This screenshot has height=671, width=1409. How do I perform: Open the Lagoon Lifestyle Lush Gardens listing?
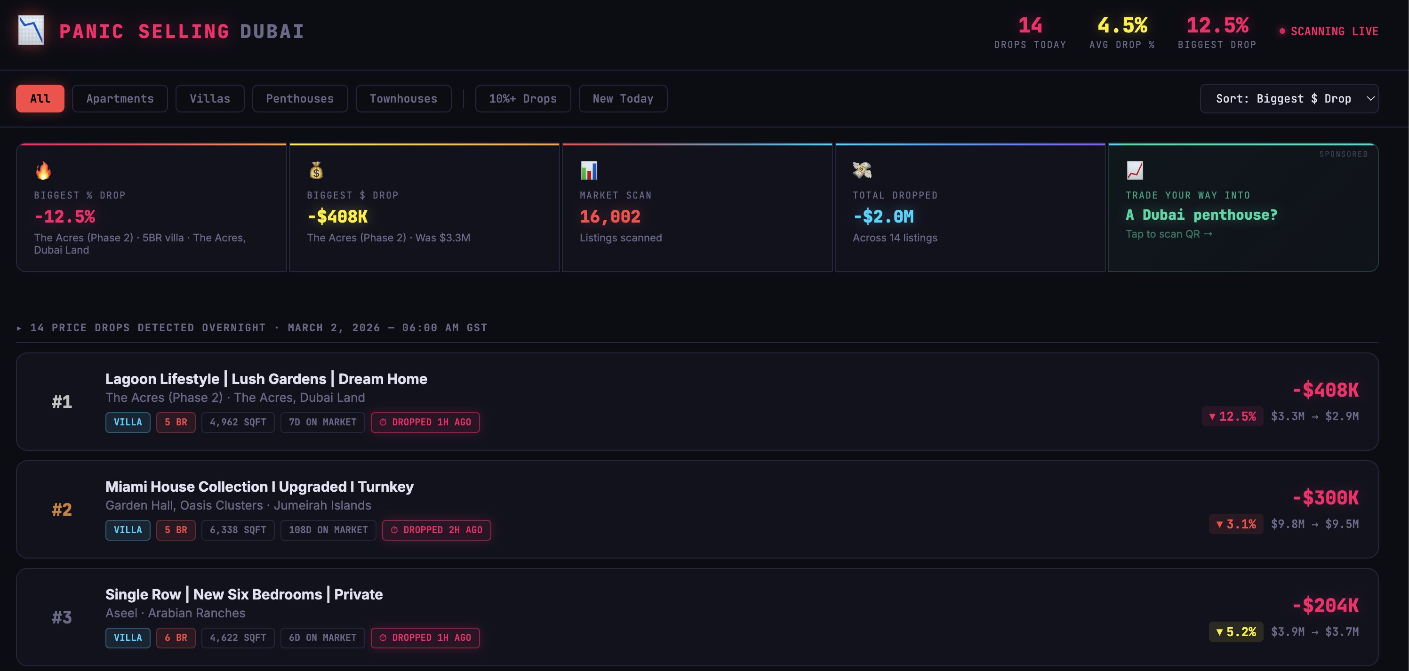266,379
